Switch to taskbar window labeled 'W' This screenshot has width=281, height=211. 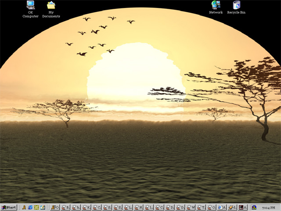point(191,207)
